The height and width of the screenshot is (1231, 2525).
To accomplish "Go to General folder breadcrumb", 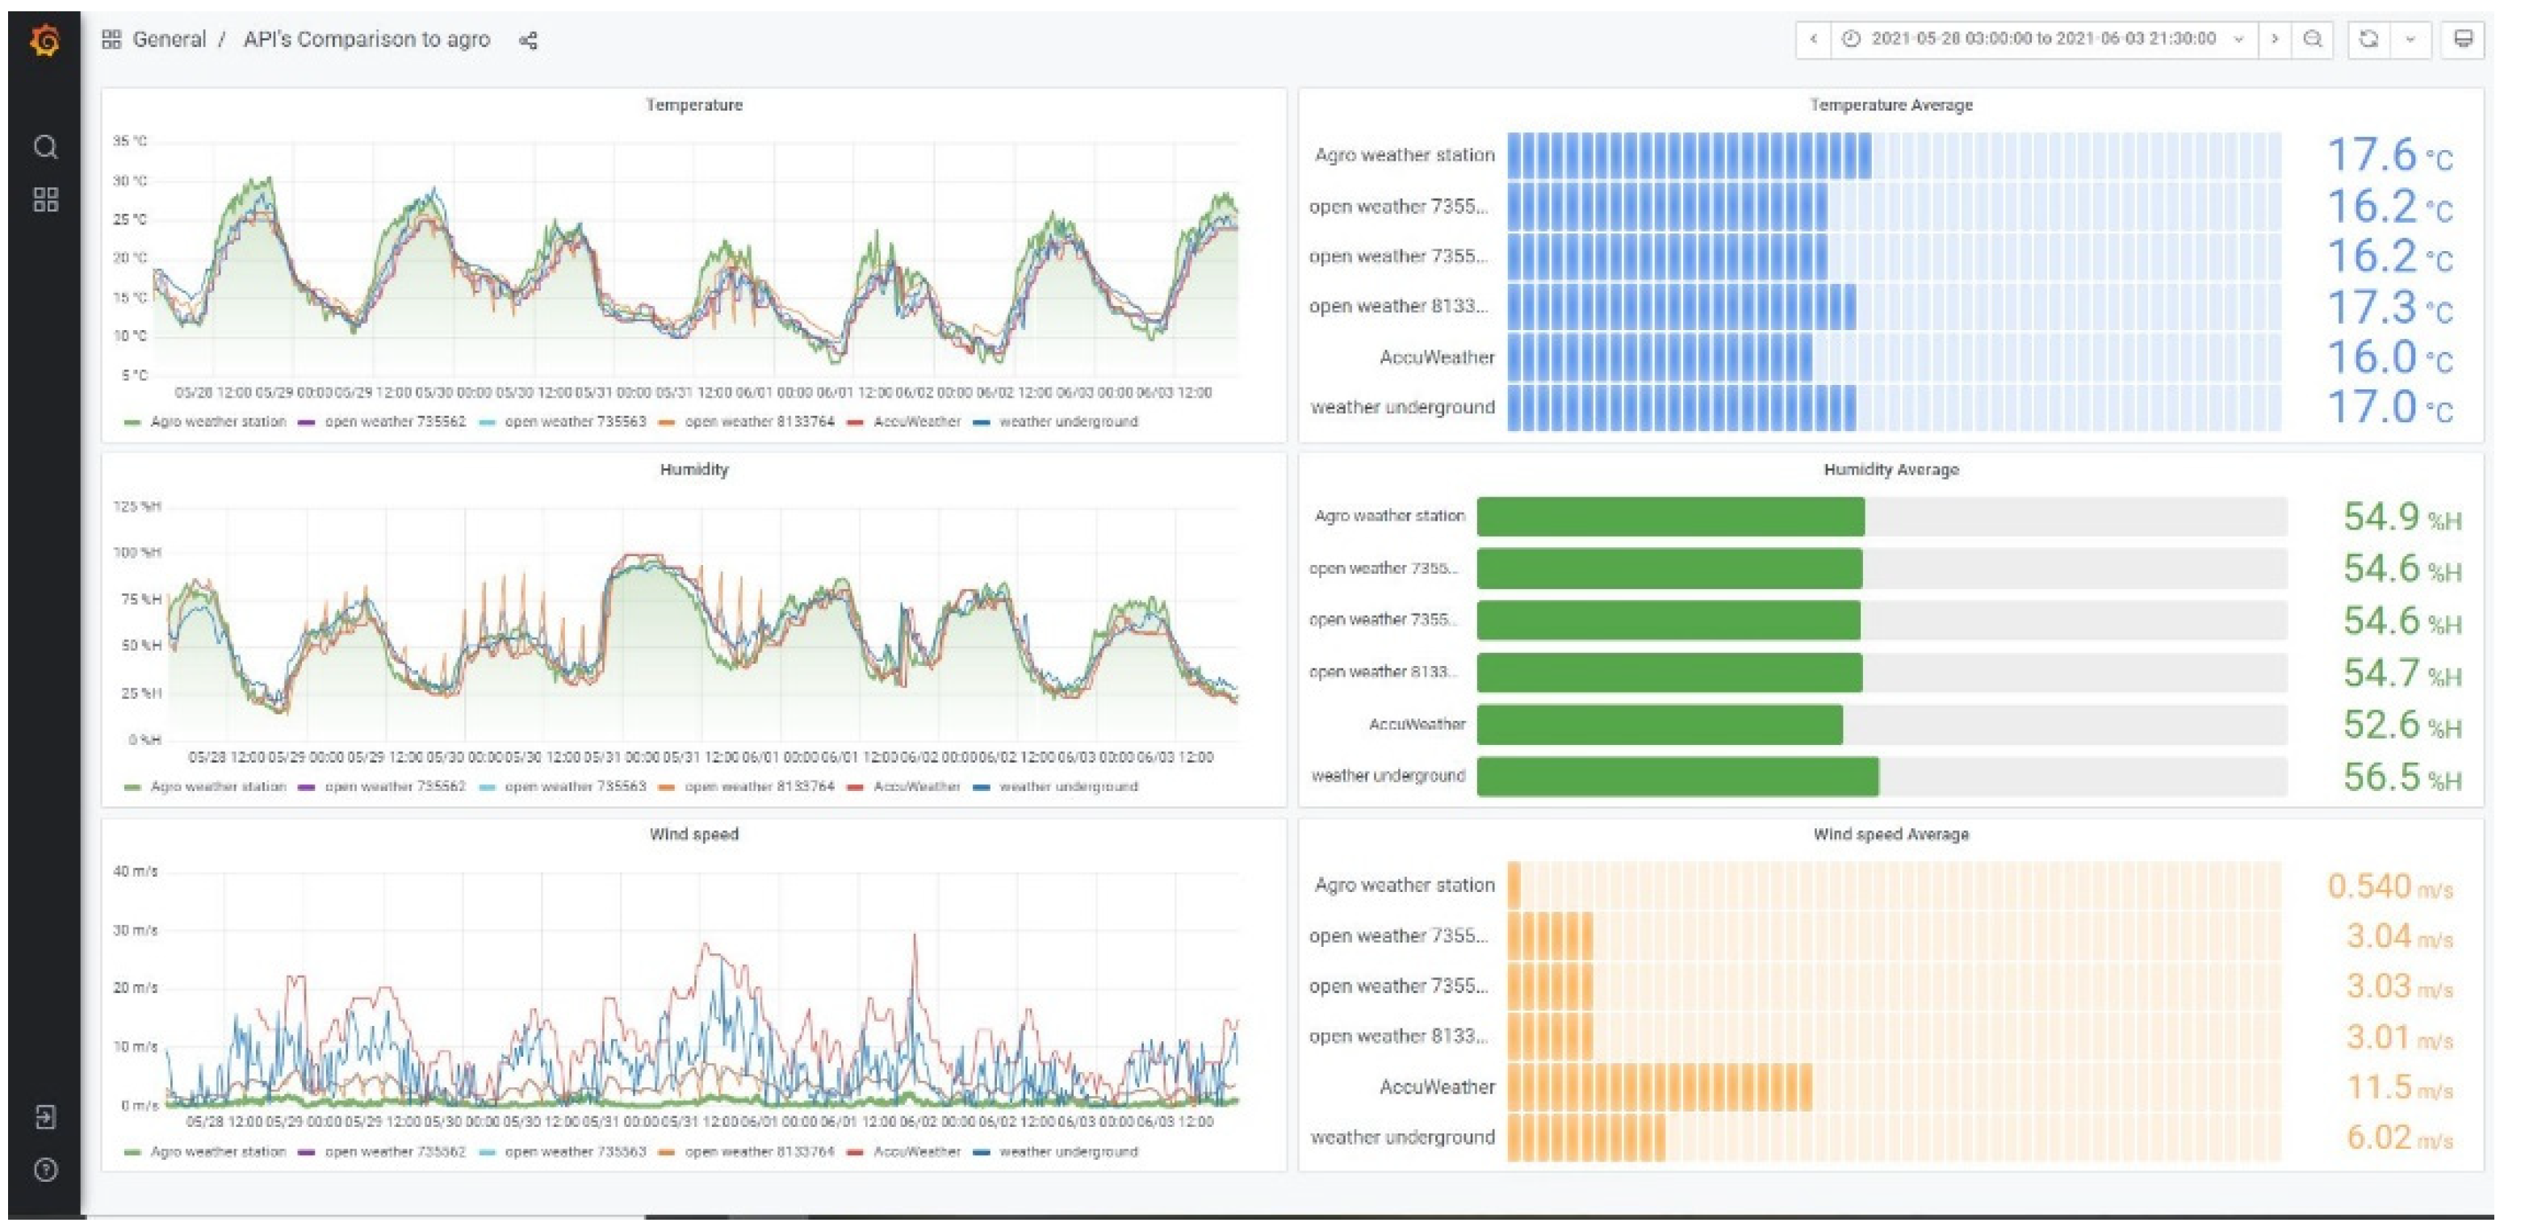I will [169, 40].
